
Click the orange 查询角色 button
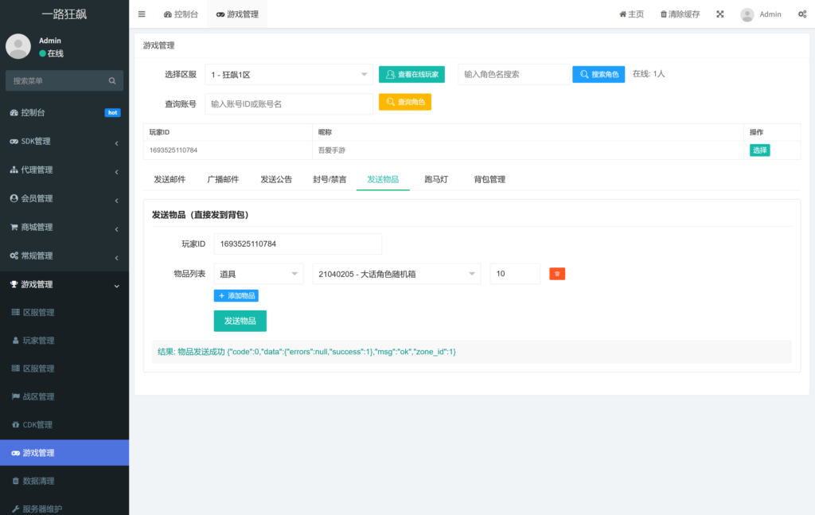405,102
